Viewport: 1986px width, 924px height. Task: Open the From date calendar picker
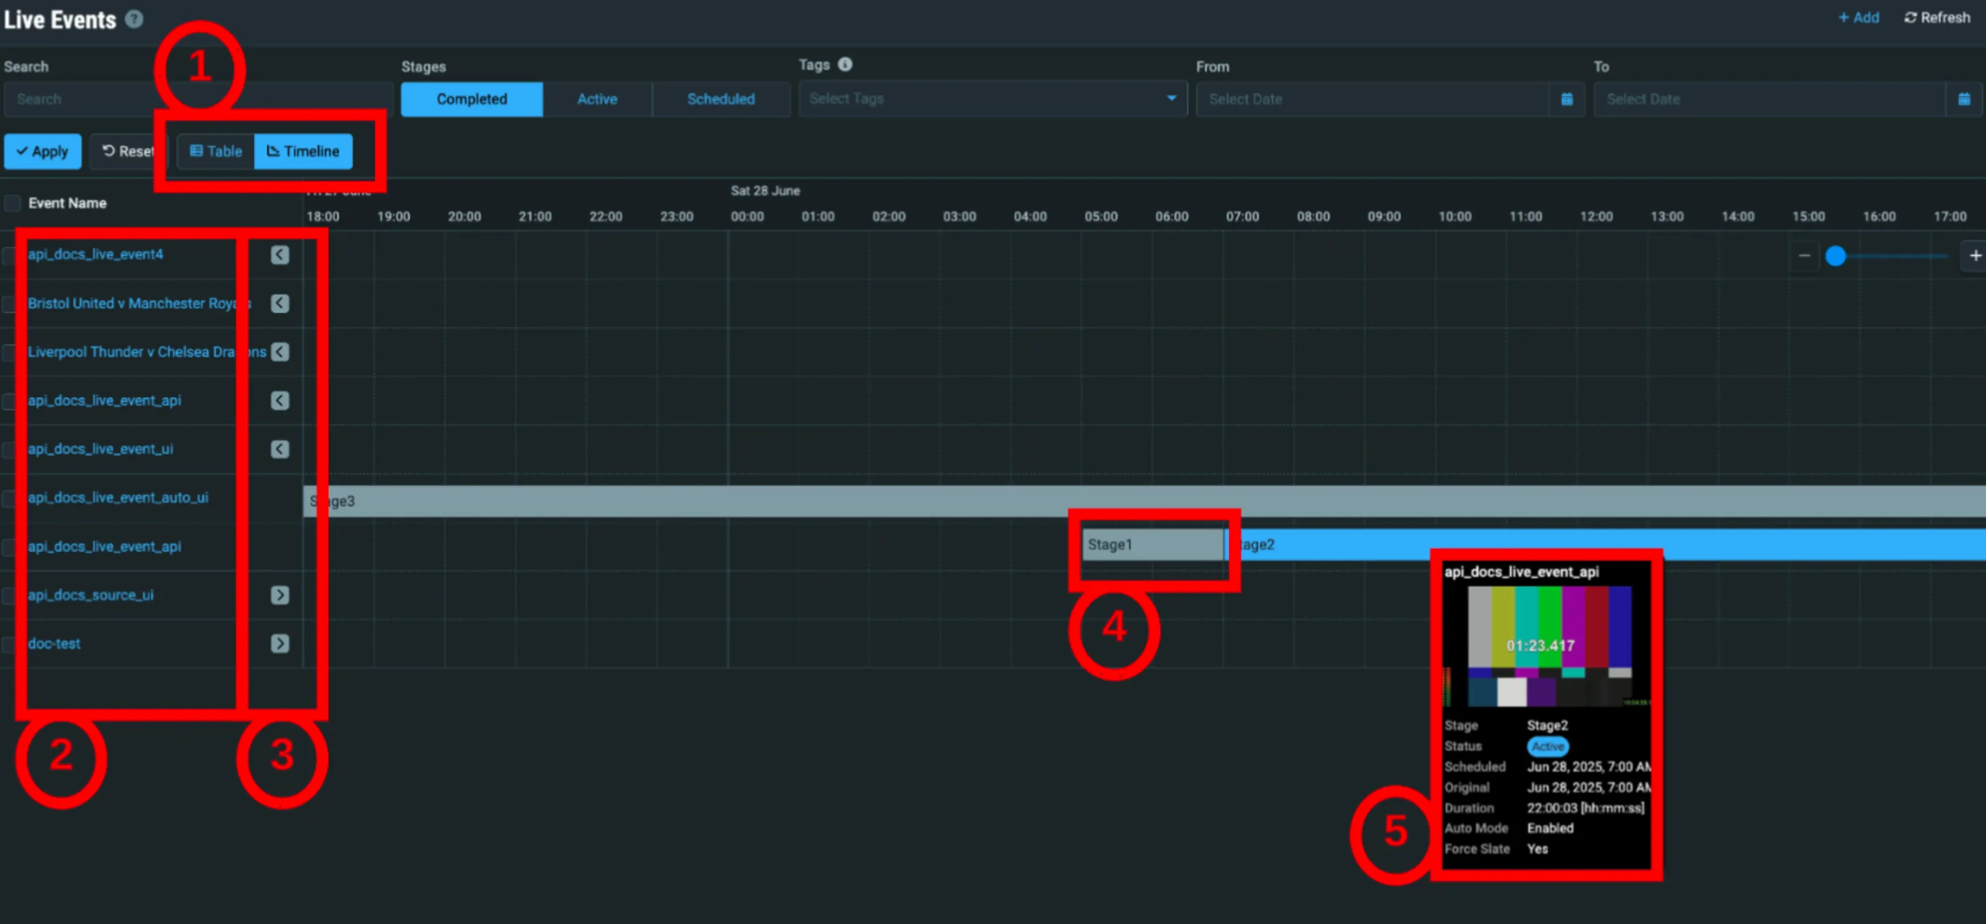click(x=1566, y=100)
